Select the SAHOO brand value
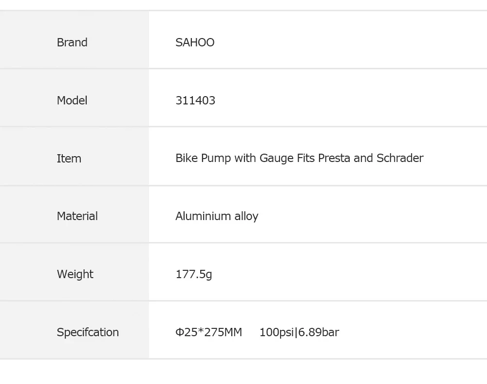Viewport: 487px width, 384px height. coord(195,42)
